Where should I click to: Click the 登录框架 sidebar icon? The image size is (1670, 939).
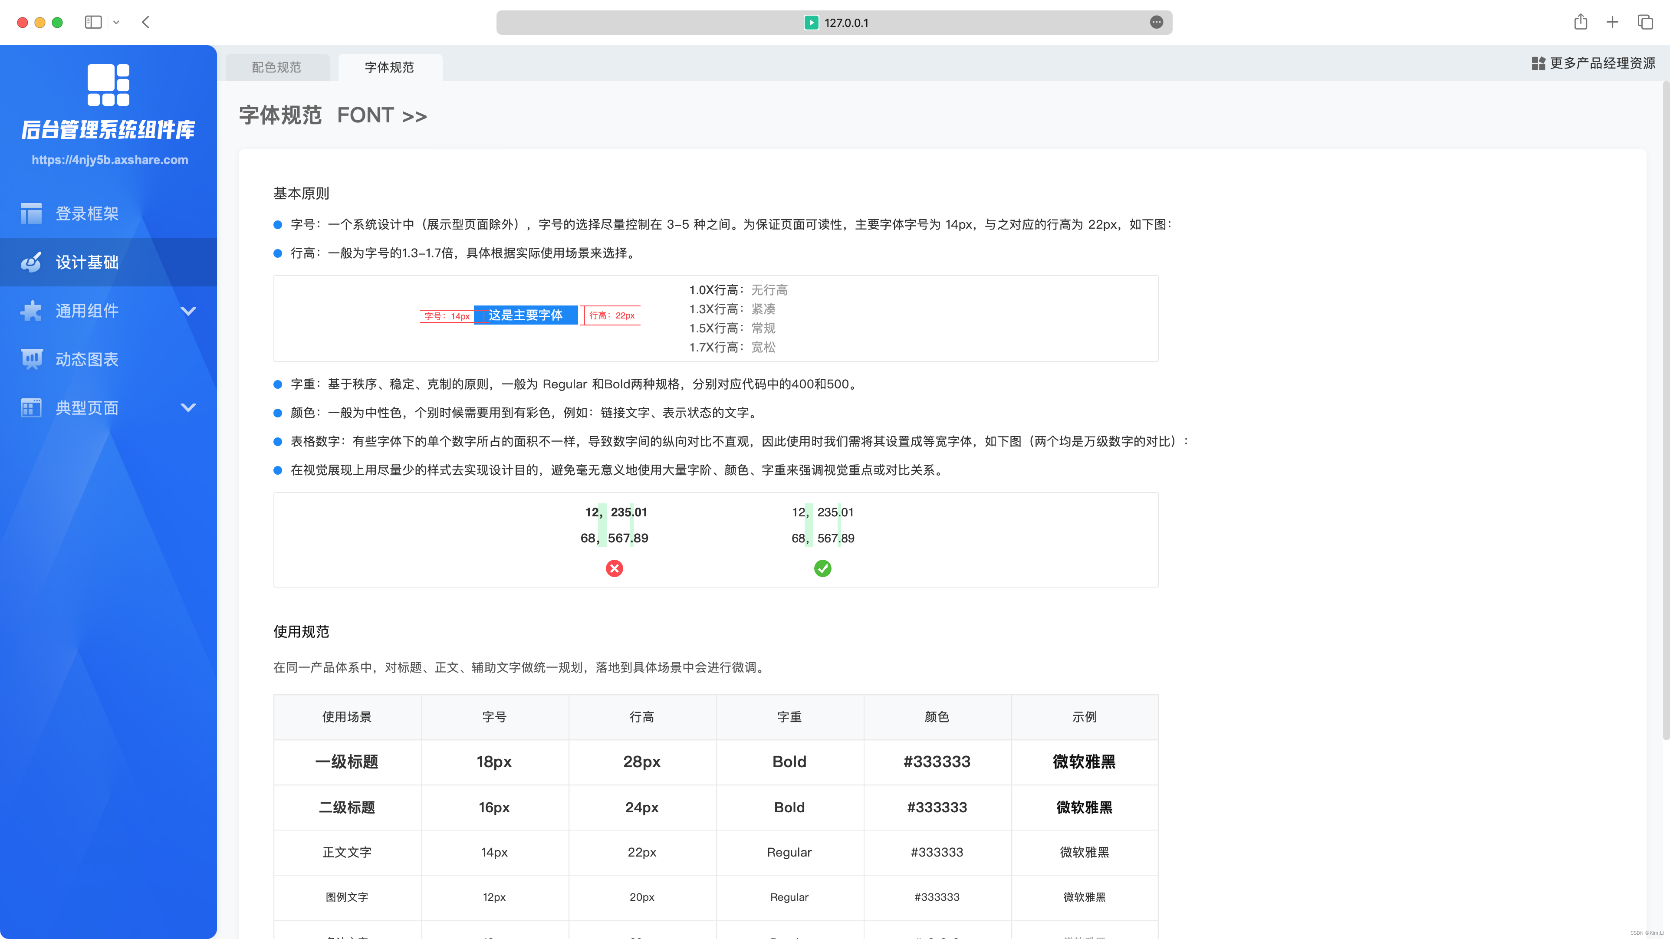[30, 213]
